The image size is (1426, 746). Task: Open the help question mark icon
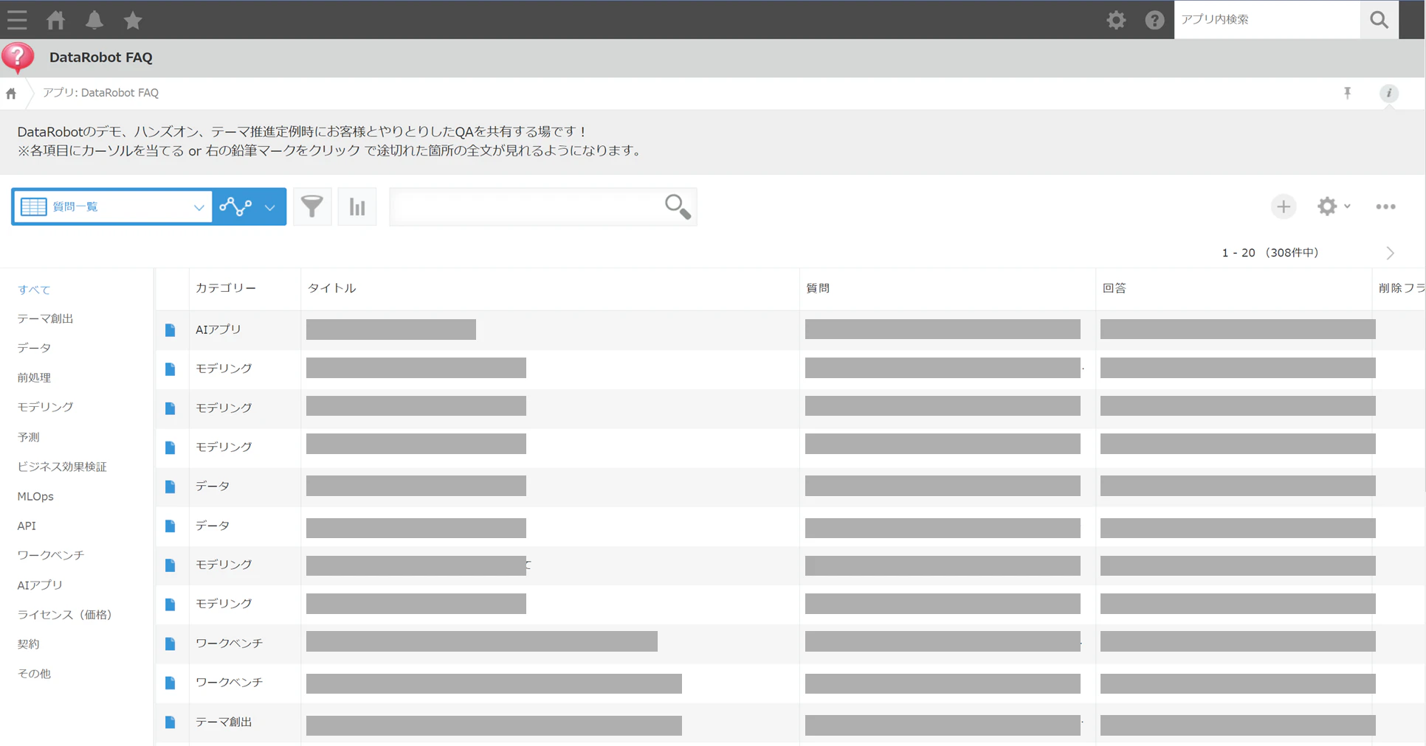[1154, 20]
